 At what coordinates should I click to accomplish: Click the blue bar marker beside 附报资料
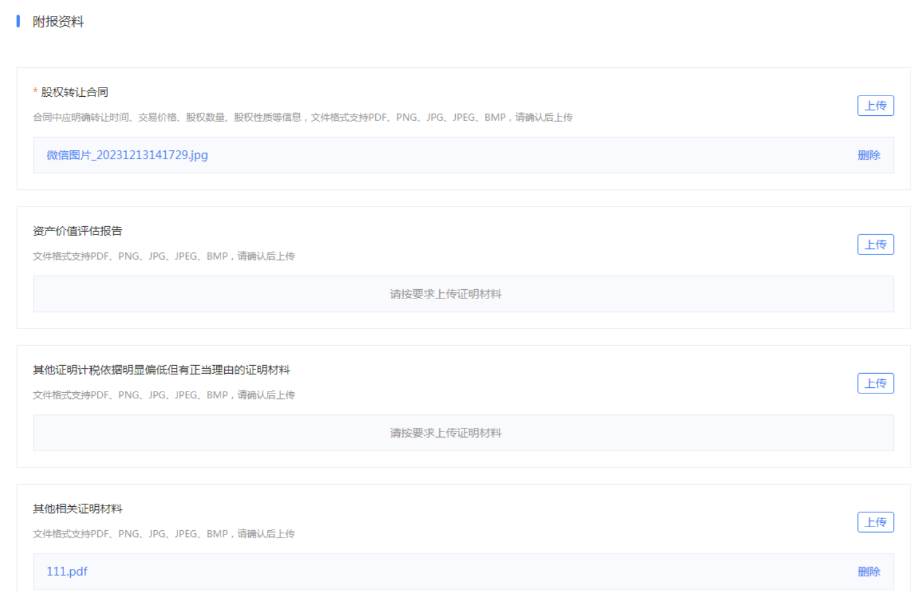pyautogui.click(x=18, y=22)
